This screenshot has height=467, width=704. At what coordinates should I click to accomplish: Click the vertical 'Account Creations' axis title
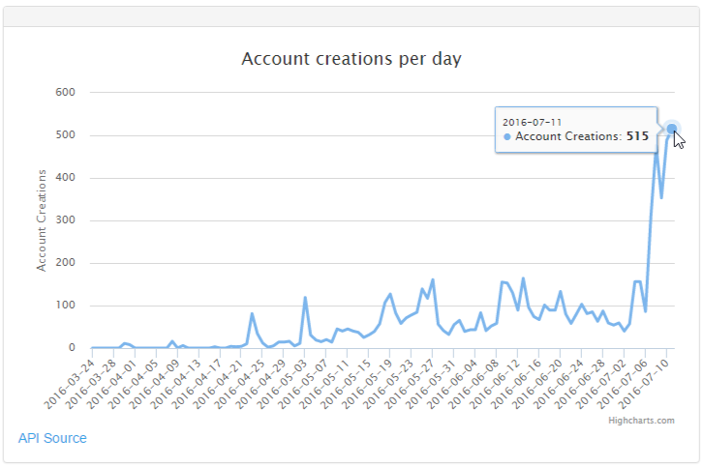42,220
